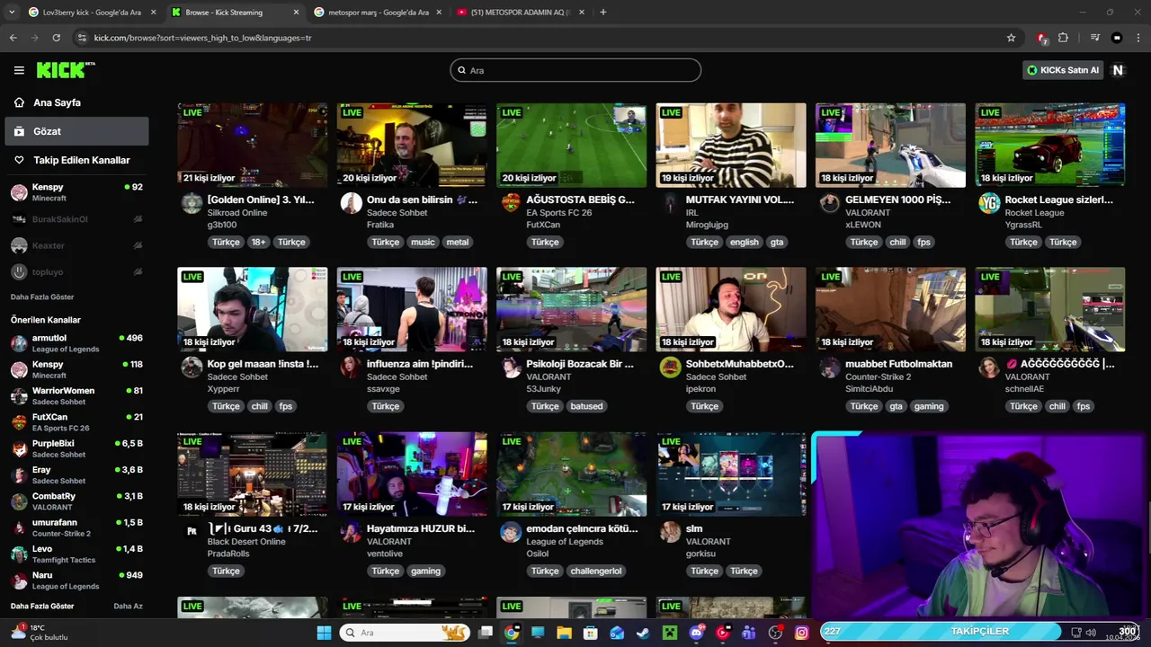The width and height of the screenshot is (1151, 647).
Task: Open Takip Edilen Kanallar
Action: pos(75,160)
